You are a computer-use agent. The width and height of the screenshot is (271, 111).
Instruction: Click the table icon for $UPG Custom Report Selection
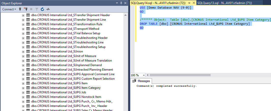pyautogui.click(x=28, y=79)
